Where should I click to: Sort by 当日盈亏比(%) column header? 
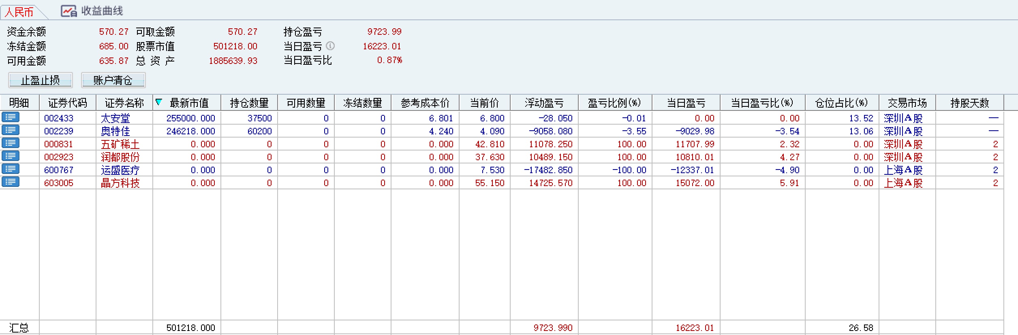(763, 103)
